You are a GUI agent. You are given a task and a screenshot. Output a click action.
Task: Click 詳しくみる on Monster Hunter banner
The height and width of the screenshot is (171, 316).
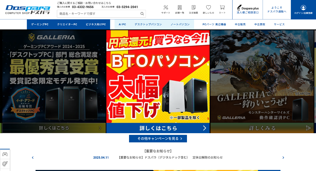(262, 128)
